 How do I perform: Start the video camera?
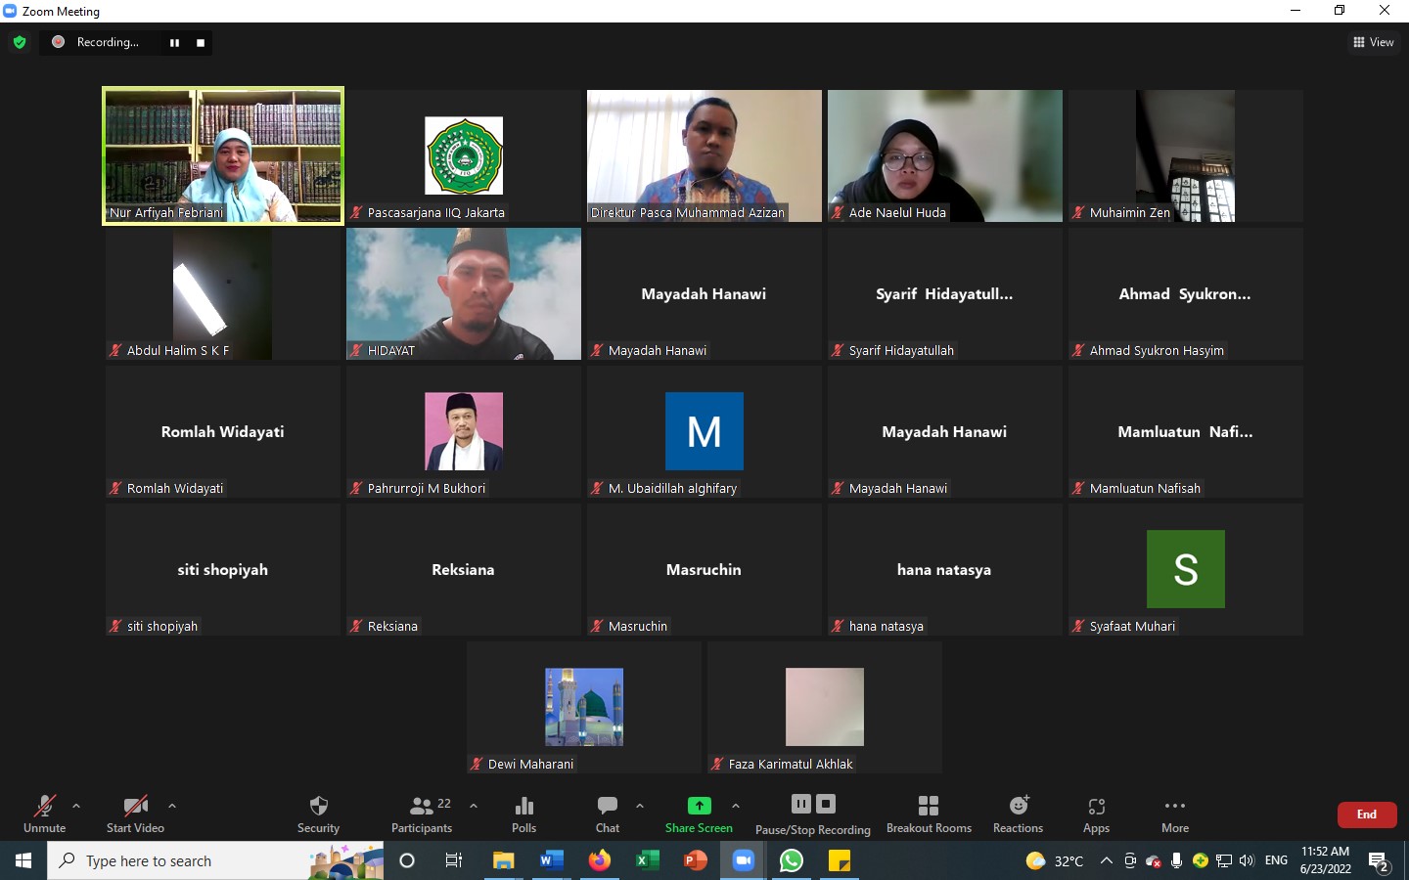pyautogui.click(x=135, y=814)
